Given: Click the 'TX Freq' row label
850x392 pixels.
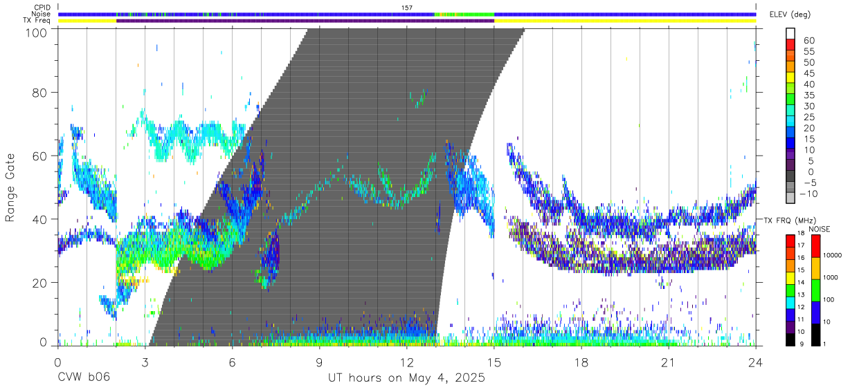Looking at the screenshot, I should [x=40, y=21].
